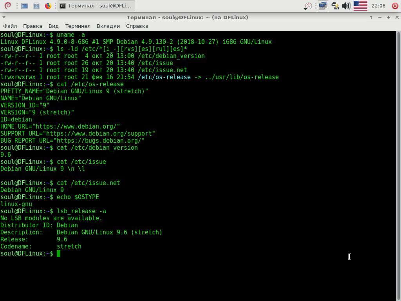Click the cyan '/etc/os-release' symlink text
401x301 pixels.
click(164, 77)
